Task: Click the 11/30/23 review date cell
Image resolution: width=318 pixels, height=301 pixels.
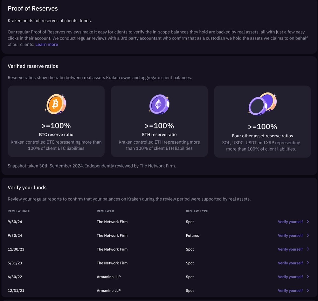Action: tap(16, 249)
